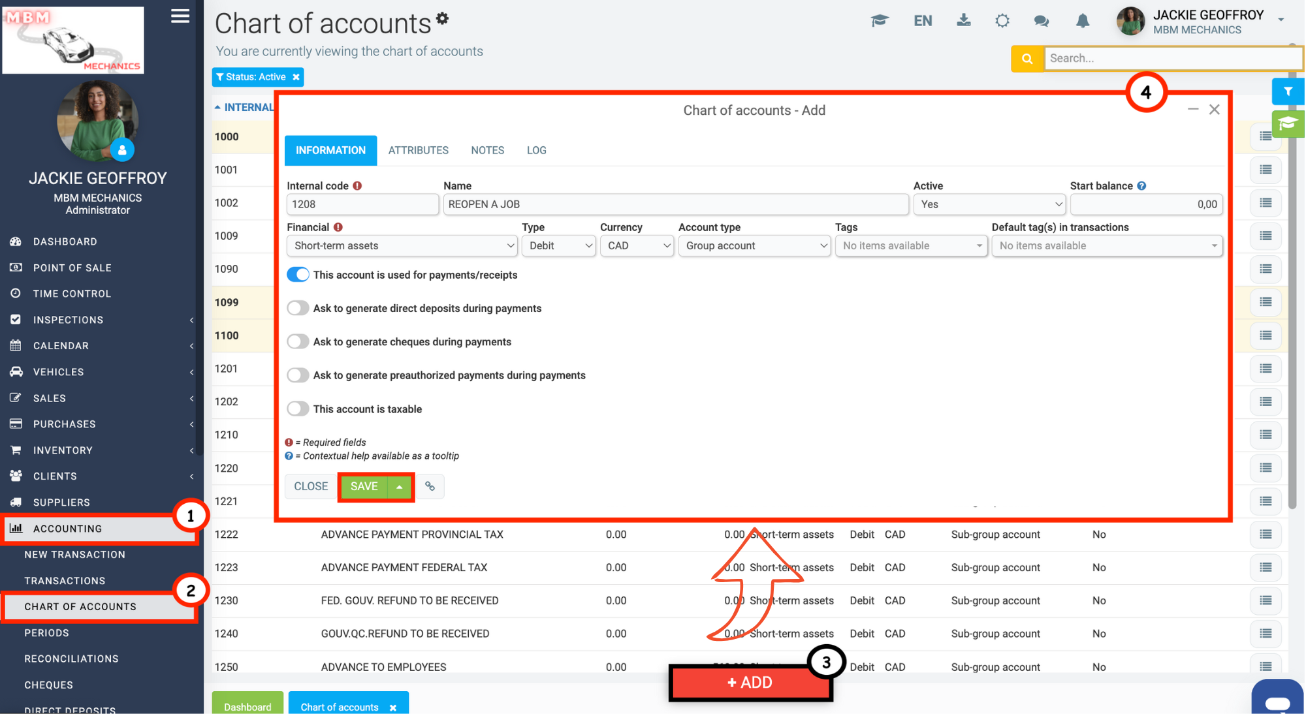The height and width of the screenshot is (714, 1306).
Task: Click the Close button in dialog
Action: [311, 487]
